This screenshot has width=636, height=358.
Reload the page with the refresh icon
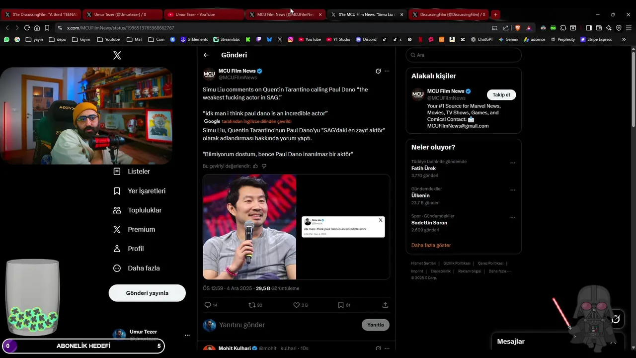(27, 28)
